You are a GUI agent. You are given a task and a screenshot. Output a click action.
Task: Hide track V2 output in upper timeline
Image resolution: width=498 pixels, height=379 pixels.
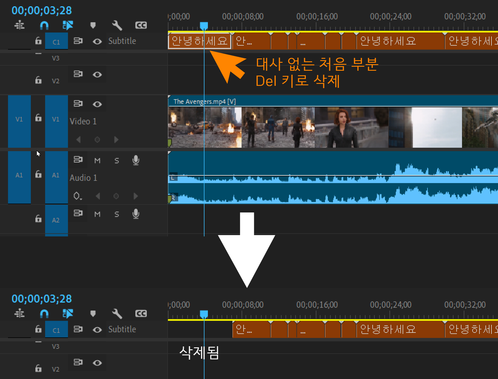pos(97,74)
